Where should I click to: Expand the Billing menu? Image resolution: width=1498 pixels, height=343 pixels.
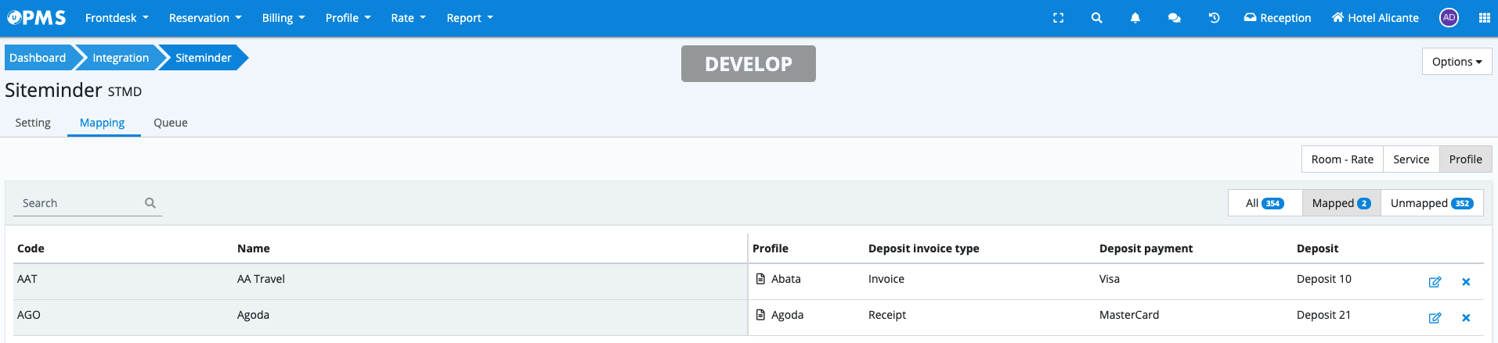(283, 18)
